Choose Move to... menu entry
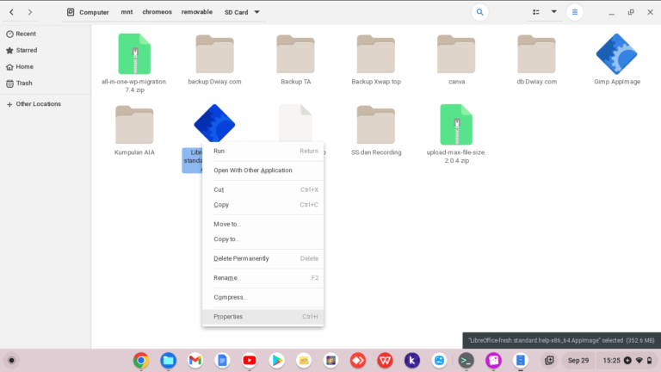The height and width of the screenshot is (372, 661). [x=263, y=225]
